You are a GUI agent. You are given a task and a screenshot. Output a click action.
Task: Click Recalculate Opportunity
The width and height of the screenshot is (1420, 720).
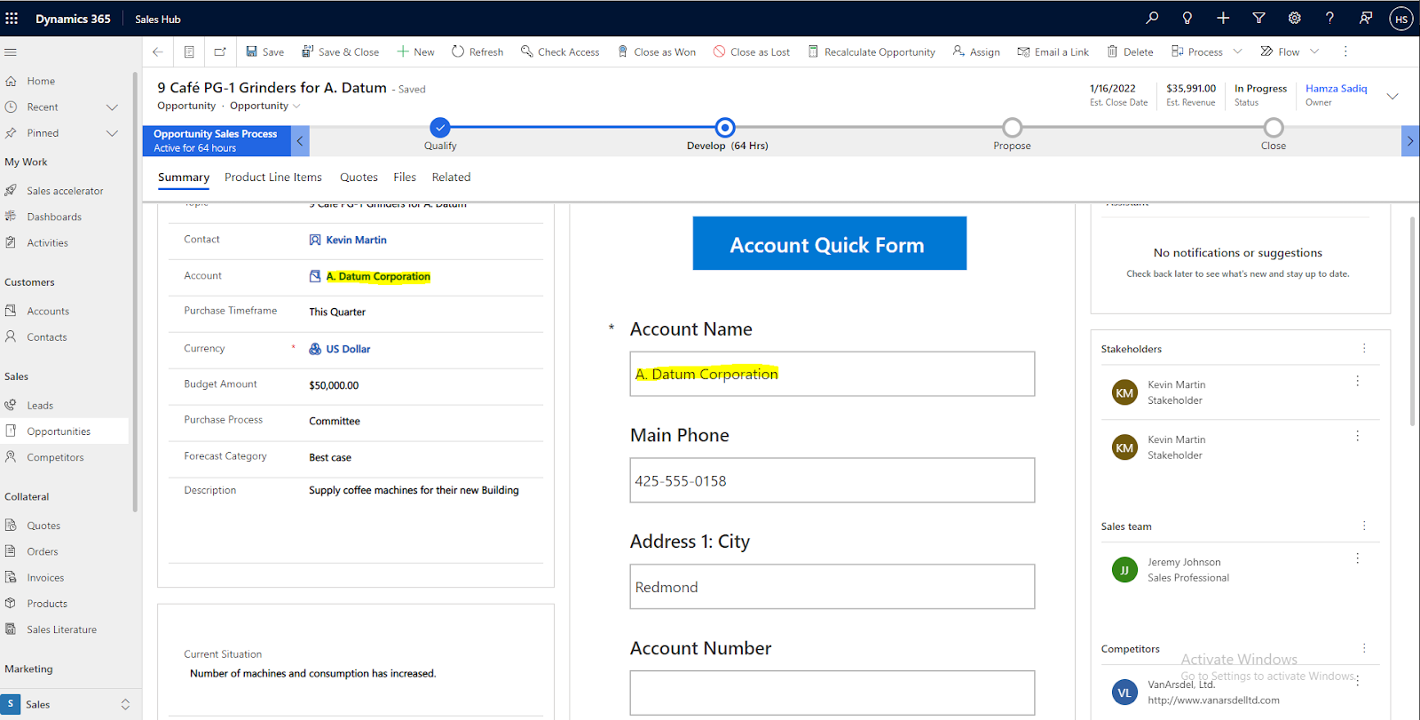pyautogui.click(x=872, y=51)
